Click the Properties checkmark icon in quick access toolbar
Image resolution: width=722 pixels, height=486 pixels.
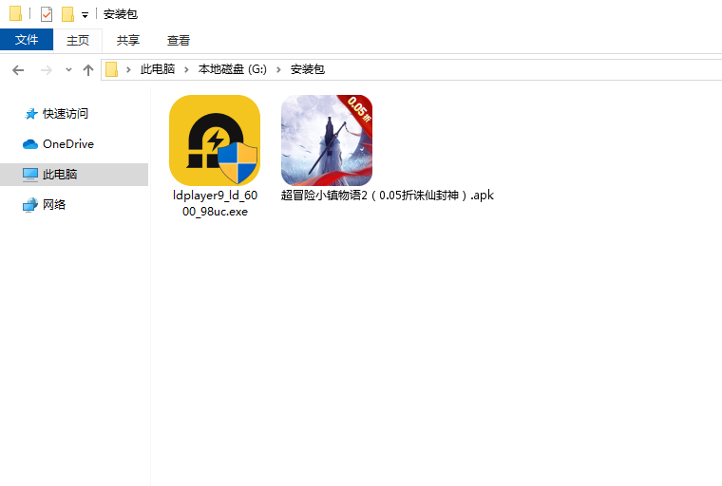(47, 14)
